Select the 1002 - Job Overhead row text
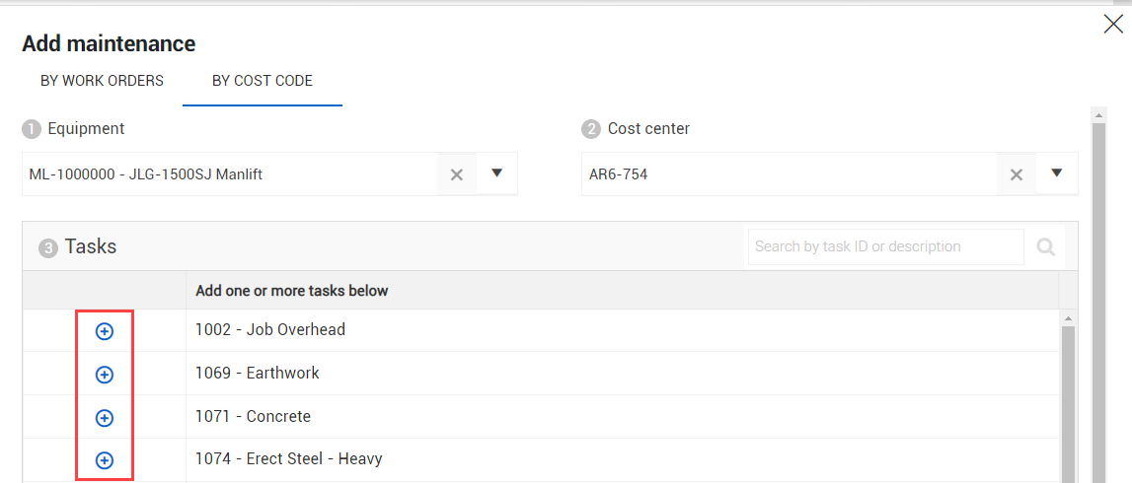1132x483 pixels. tap(270, 330)
